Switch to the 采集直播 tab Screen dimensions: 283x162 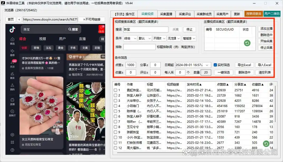point(166,14)
